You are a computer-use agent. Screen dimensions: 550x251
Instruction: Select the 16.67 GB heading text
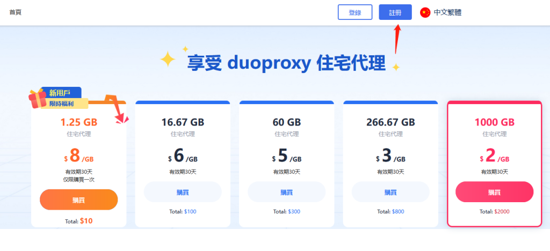pos(183,122)
